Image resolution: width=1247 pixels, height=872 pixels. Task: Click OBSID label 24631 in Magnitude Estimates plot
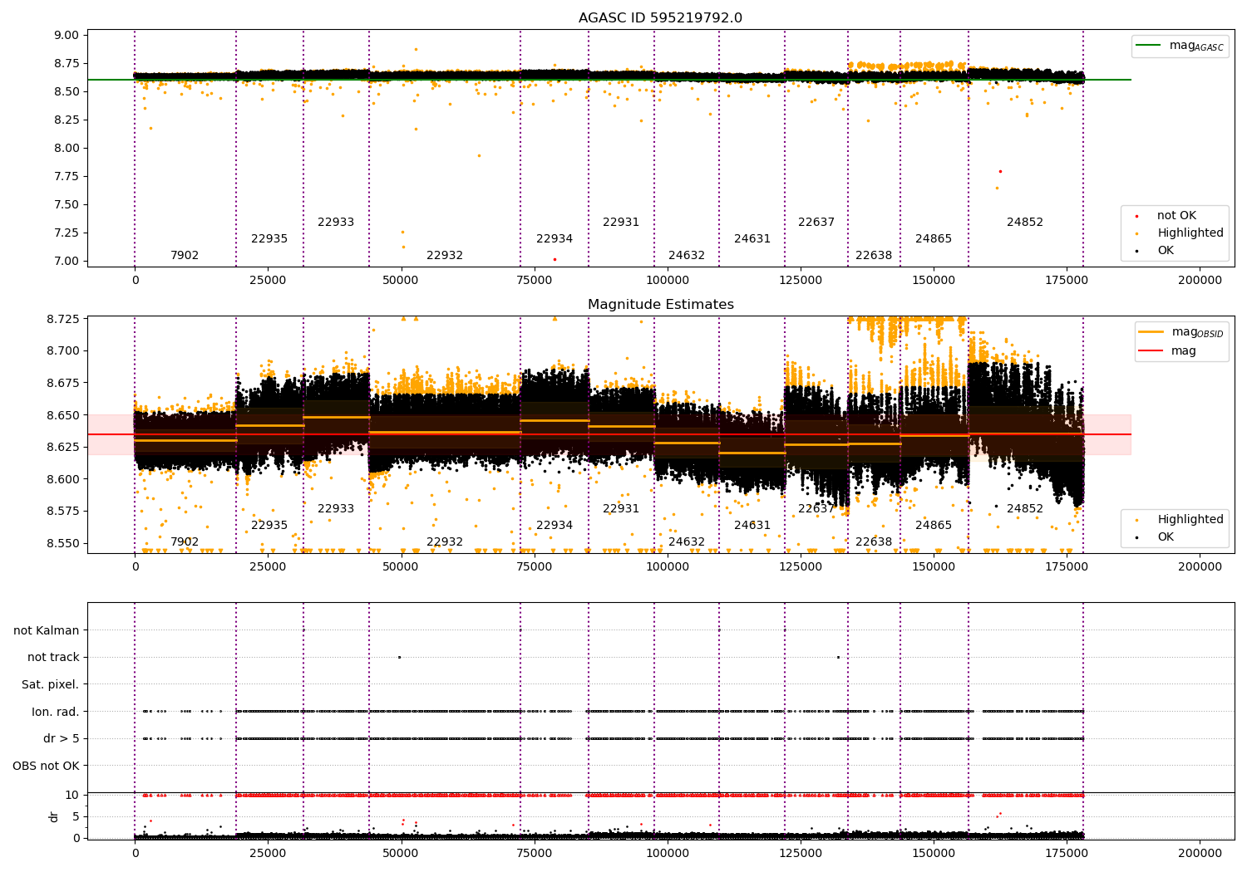click(752, 526)
